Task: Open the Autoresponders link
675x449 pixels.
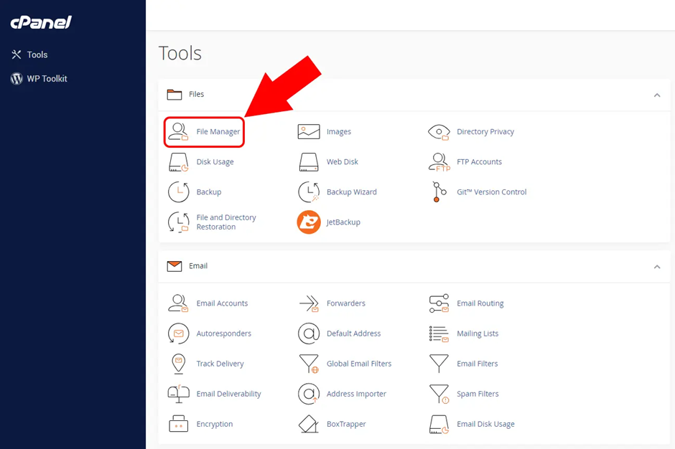Action: pos(224,334)
